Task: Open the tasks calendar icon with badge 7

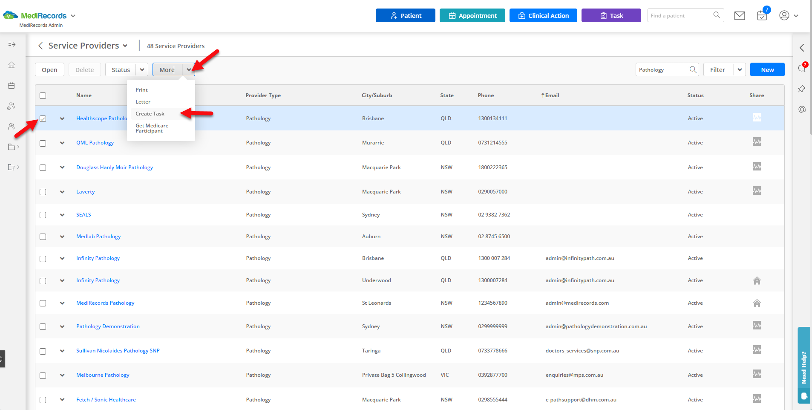Action: tap(762, 16)
